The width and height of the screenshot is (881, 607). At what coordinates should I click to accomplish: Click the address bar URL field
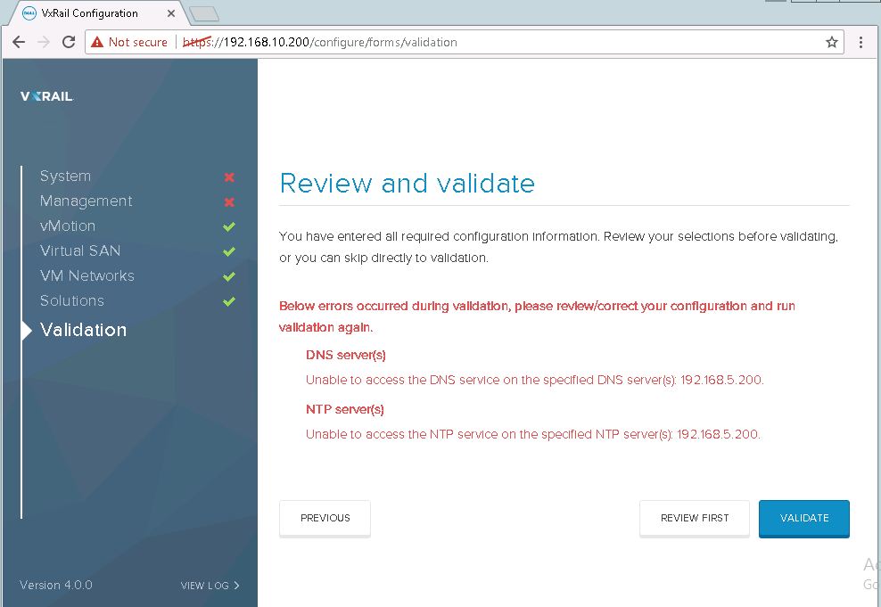(465, 42)
